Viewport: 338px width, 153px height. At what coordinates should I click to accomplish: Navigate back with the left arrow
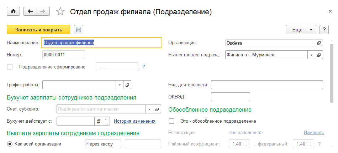click(x=30, y=11)
